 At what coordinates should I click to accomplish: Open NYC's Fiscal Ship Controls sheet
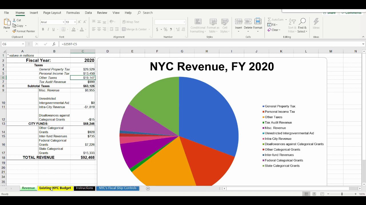tap(118, 188)
